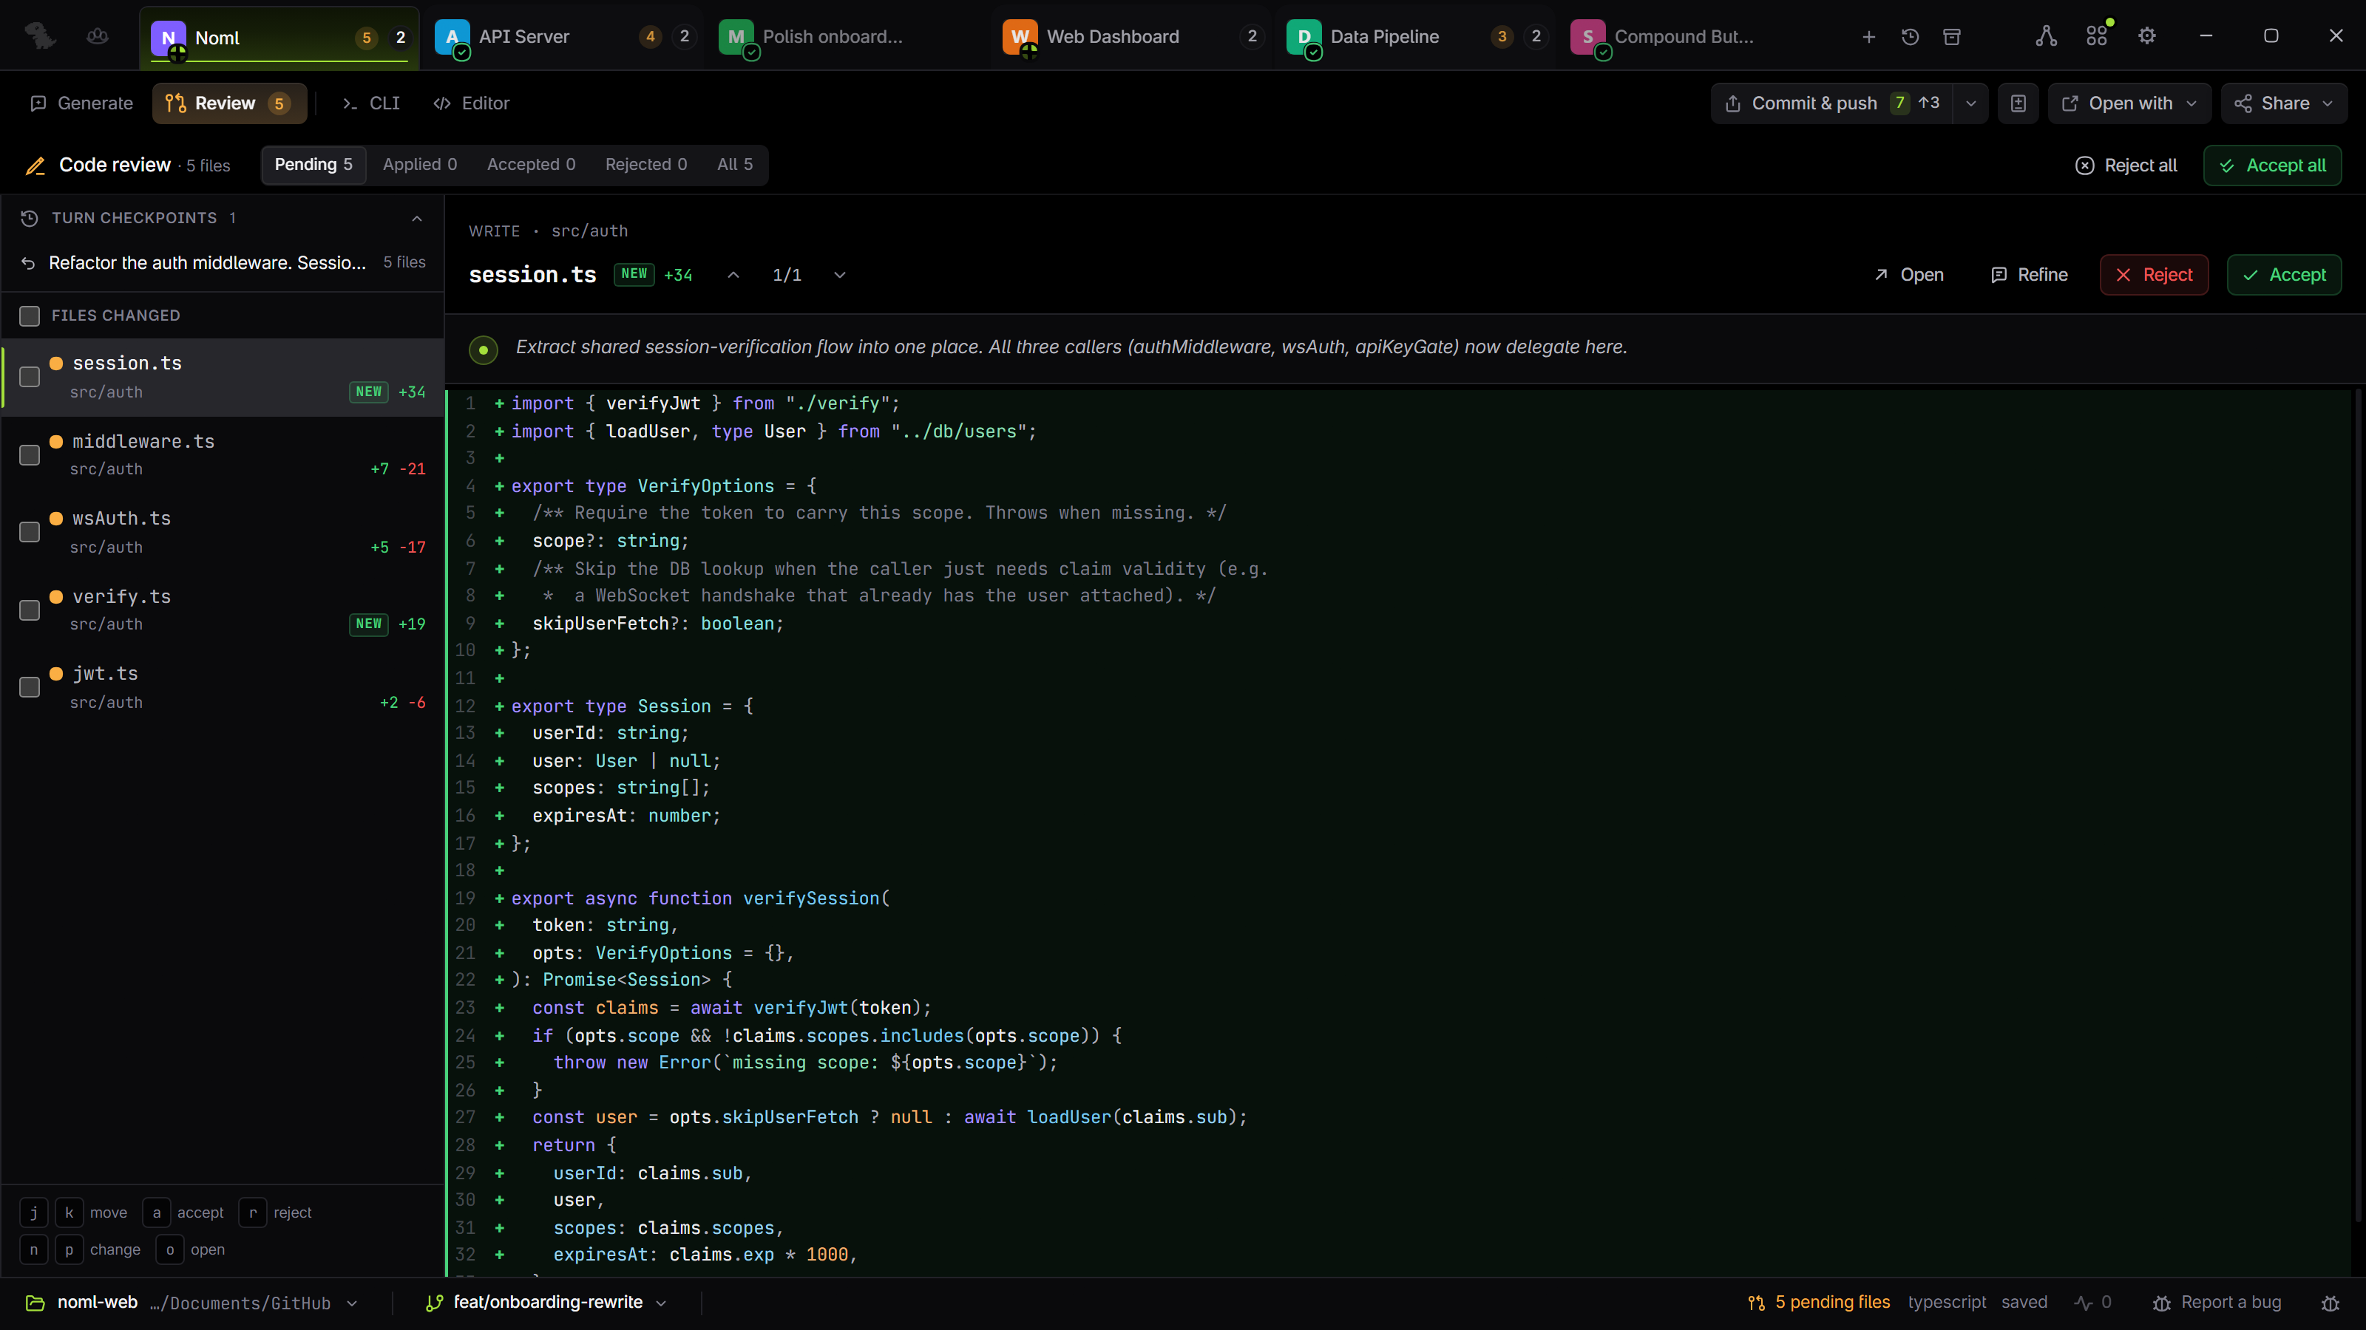2366x1330 pixels.
Task: Click the archive box icon in title bar
Action: [x=1952, y=37]
